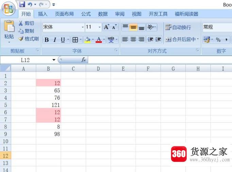Apply cell borders icon
Image resolution: width=232 pixels, height=172 pixels.
coord(75,40)
